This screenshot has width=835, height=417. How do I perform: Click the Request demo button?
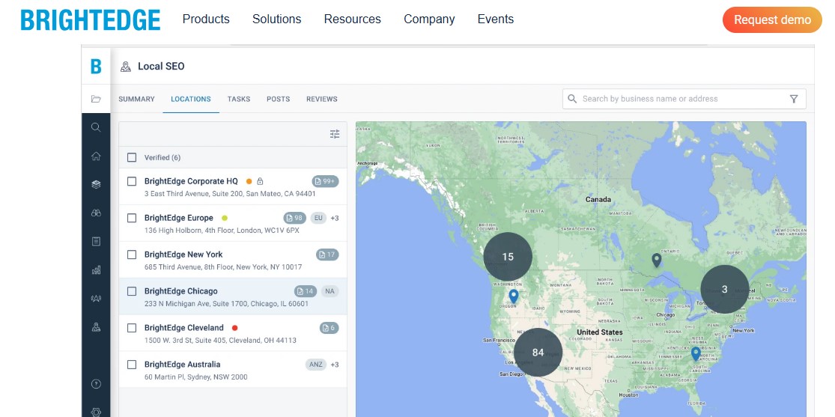click(x=772, y=19)
